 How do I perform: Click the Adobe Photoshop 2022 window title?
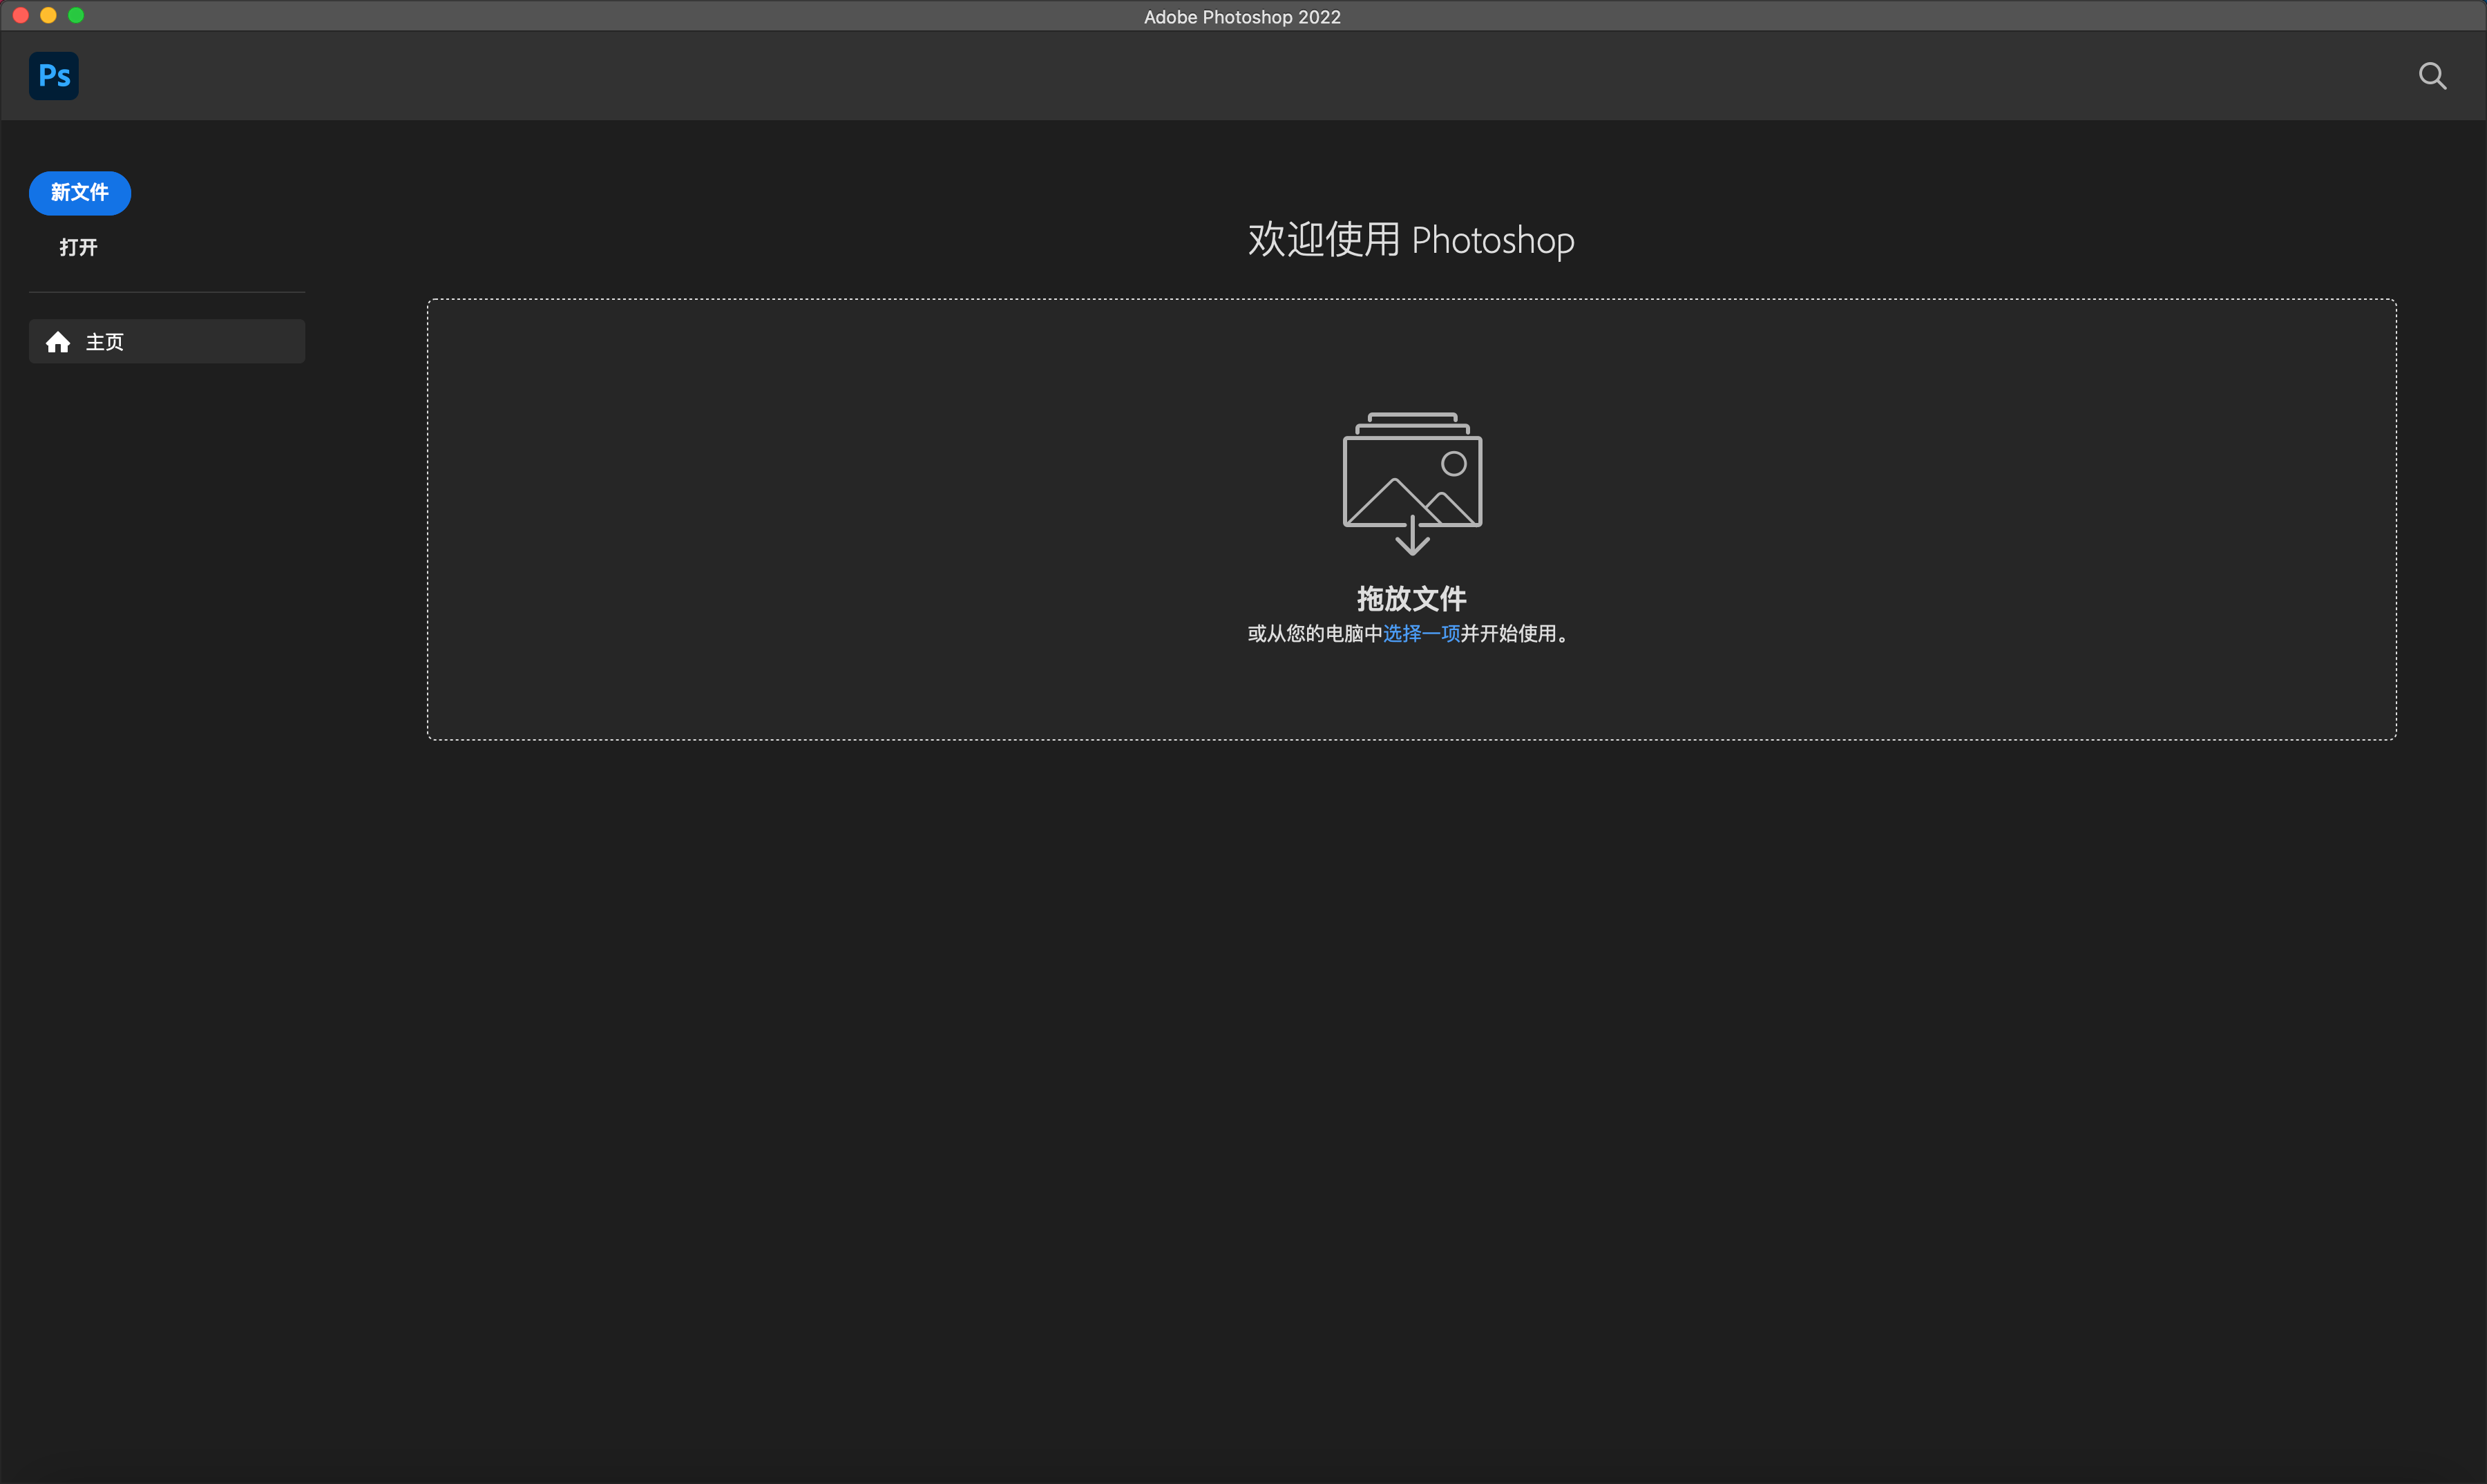click(x=1242, y=16)
